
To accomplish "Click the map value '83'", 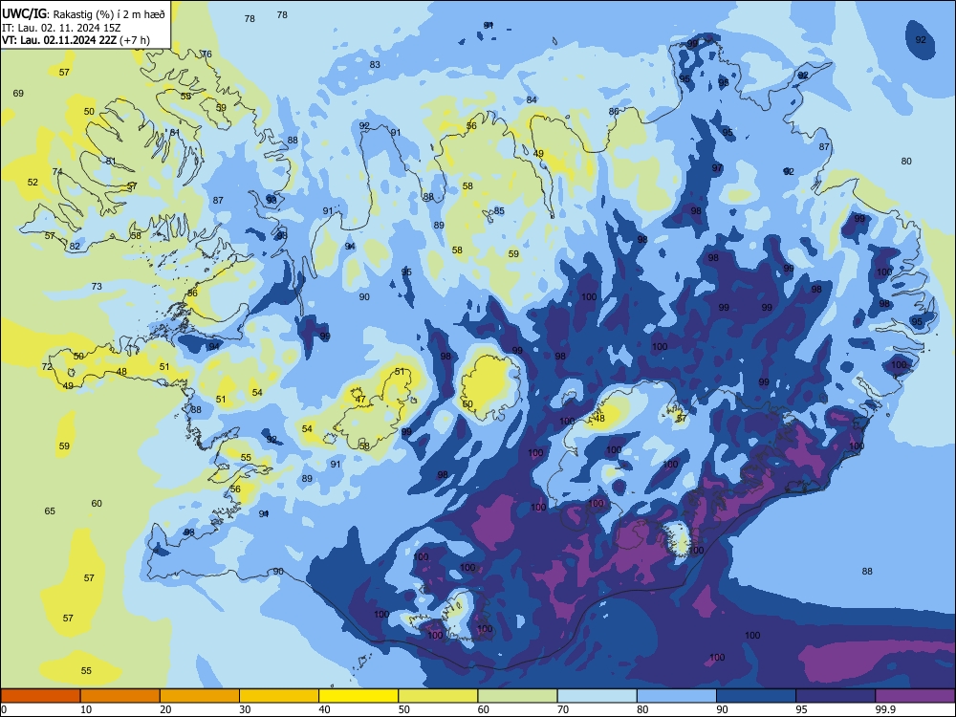I will [x=375, y=65].
